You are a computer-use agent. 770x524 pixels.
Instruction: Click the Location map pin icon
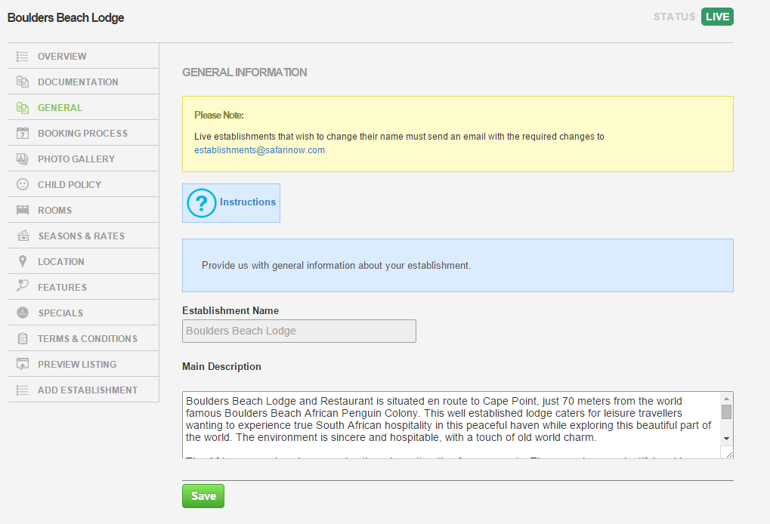[x=22, y=261]
